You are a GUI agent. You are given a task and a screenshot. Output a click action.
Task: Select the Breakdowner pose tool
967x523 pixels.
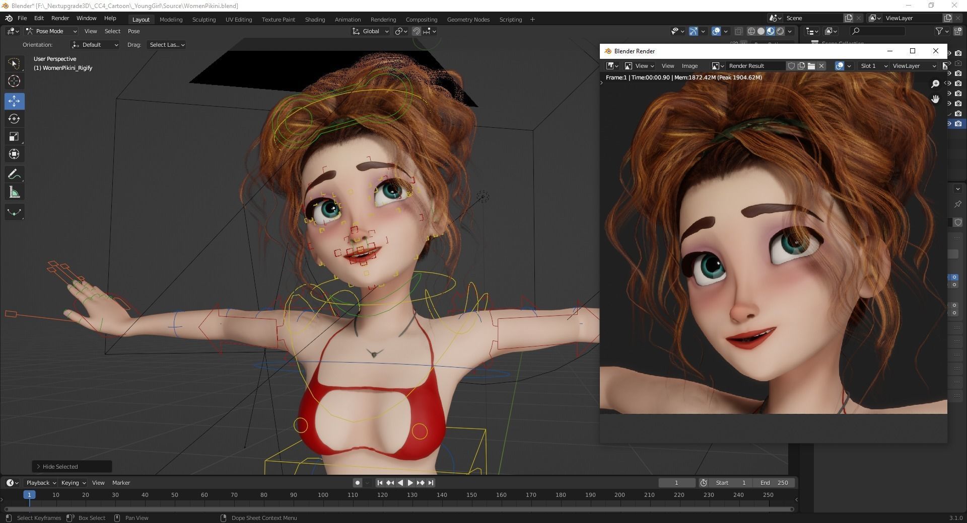(x=14, y=212)
